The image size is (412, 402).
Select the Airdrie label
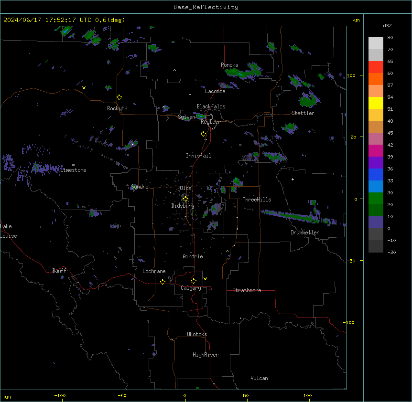click(x=193, y=256)
